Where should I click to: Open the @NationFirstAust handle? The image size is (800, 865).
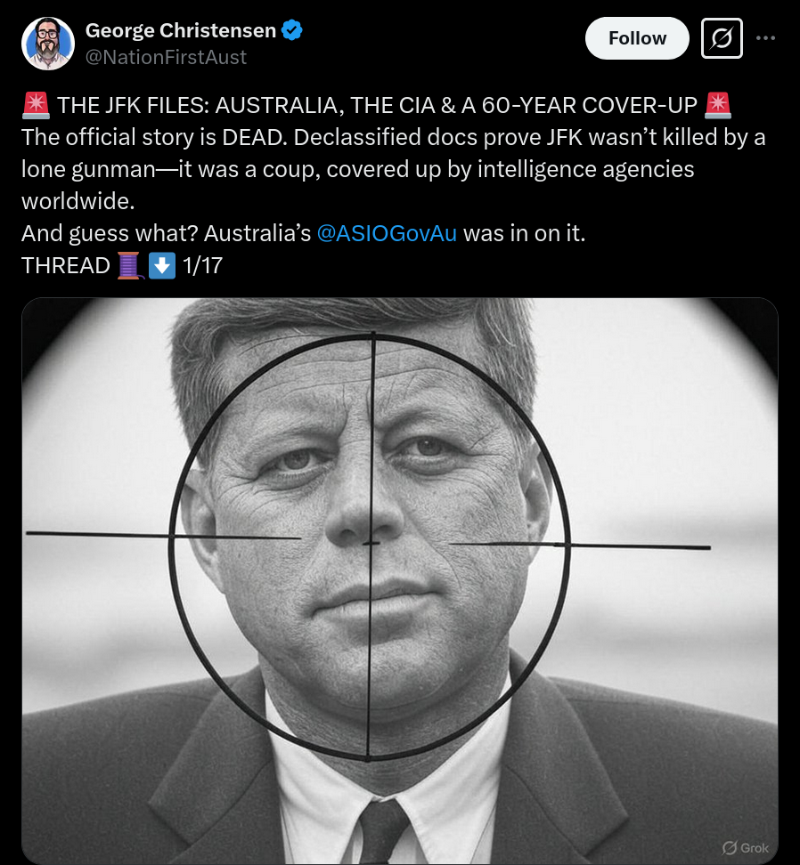point(166,57)
